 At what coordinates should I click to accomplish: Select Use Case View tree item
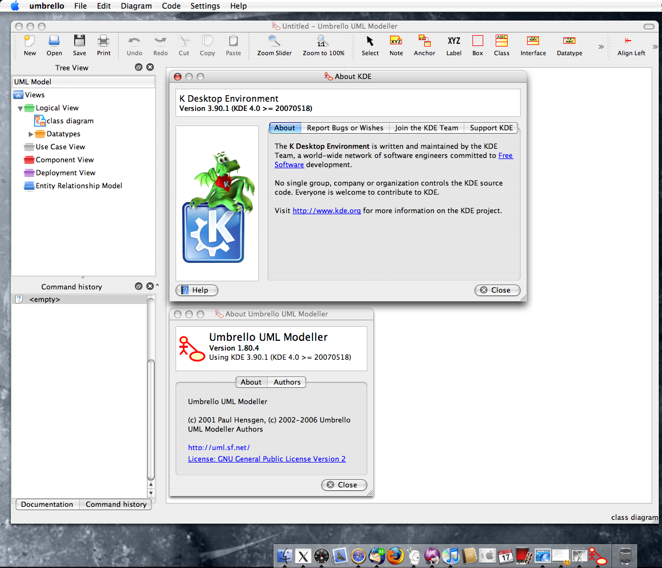click(54, 147)
